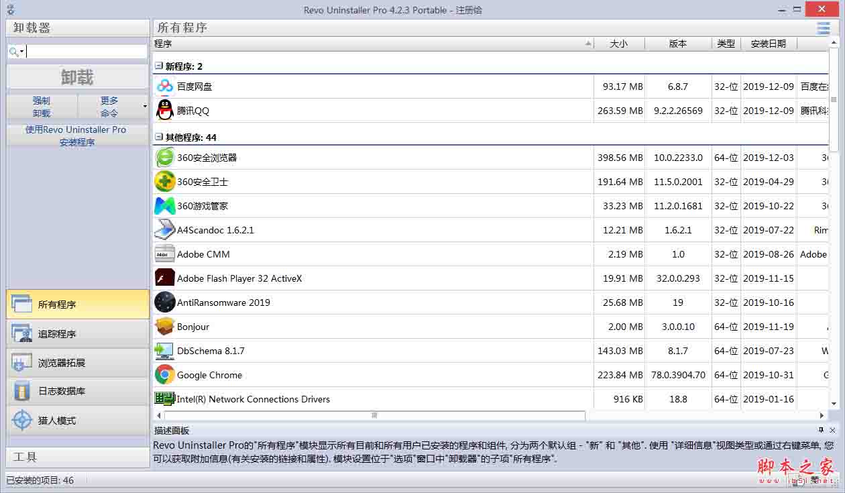Select the 360安全卫士 program icon
The image size is (845, 493).
(x=164, y=181)
